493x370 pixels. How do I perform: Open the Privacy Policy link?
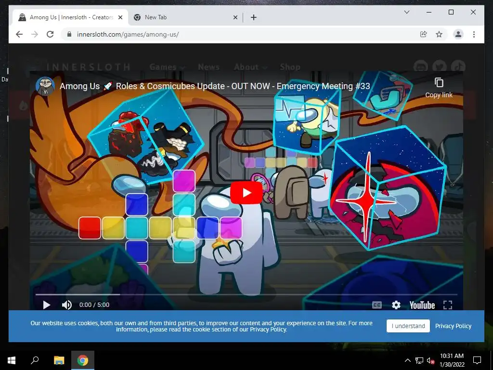(x=453, y=326)
